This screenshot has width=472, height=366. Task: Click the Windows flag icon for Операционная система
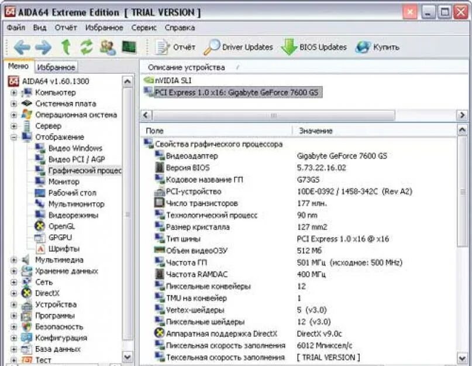[27, 115]
